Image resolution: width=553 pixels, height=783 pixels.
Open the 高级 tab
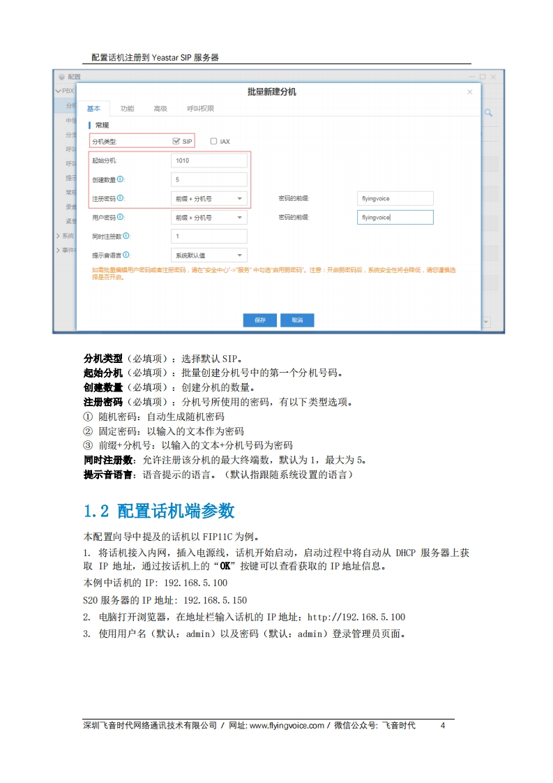tap(160, 109)
